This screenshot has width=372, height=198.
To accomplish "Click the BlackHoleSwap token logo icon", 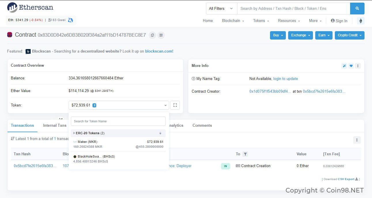I will pyautogui.click(x=75, y=157).
